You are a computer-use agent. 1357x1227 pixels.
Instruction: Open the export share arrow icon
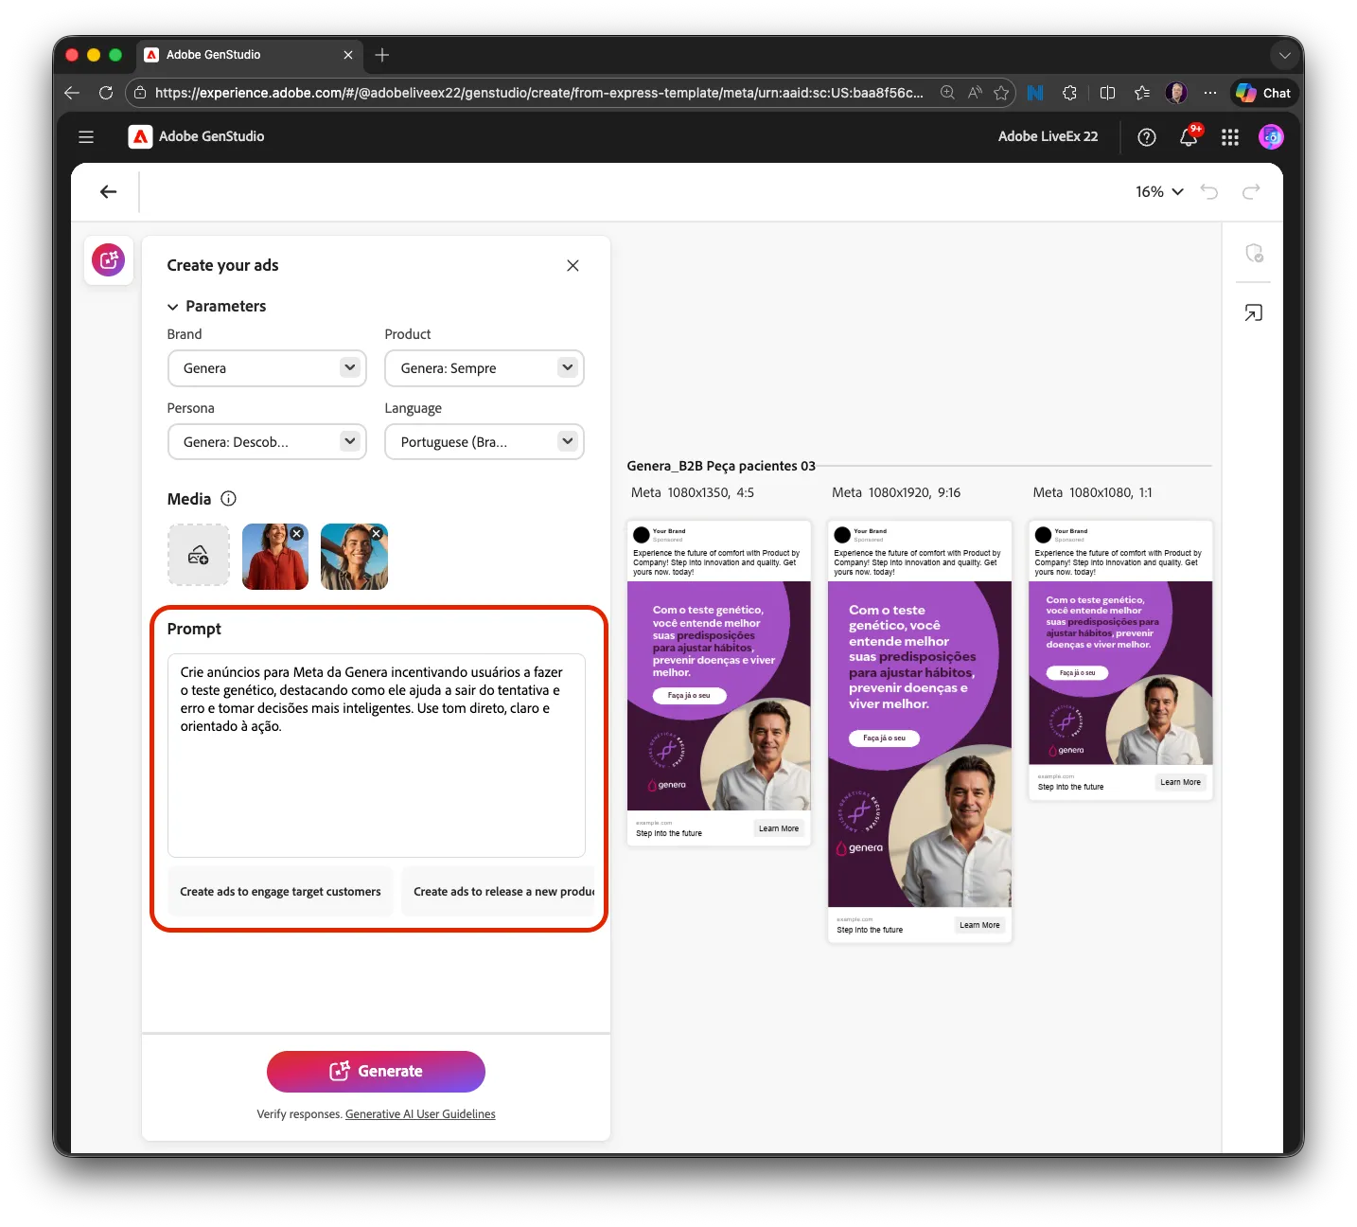pos(1254,313)
